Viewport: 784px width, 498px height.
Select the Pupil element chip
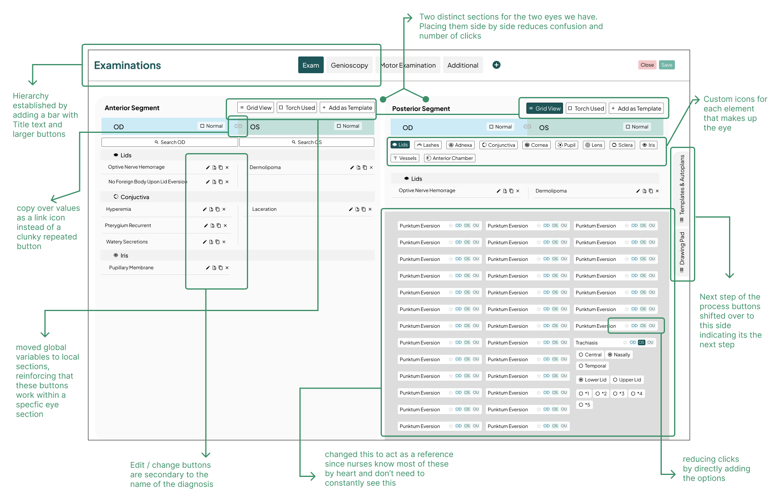pyautogui.click(x=566, y=145)
